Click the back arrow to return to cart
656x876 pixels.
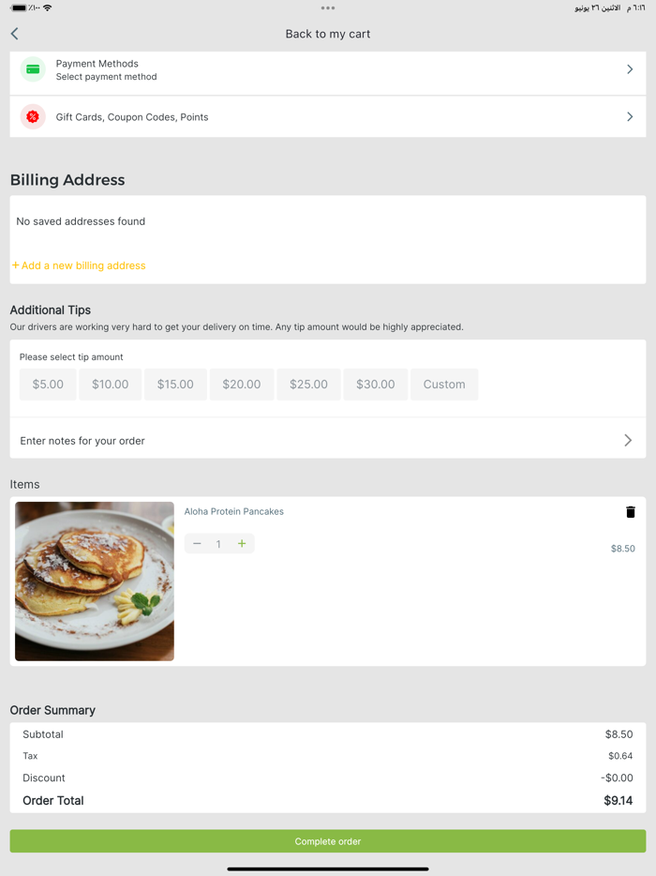pos(14,33)
